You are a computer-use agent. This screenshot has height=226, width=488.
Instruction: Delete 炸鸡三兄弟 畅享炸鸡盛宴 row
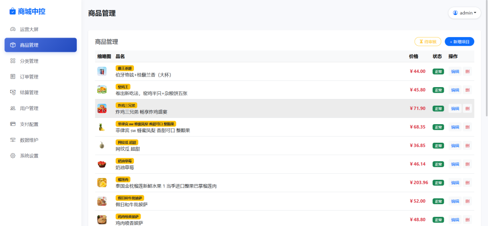[467, 108]
